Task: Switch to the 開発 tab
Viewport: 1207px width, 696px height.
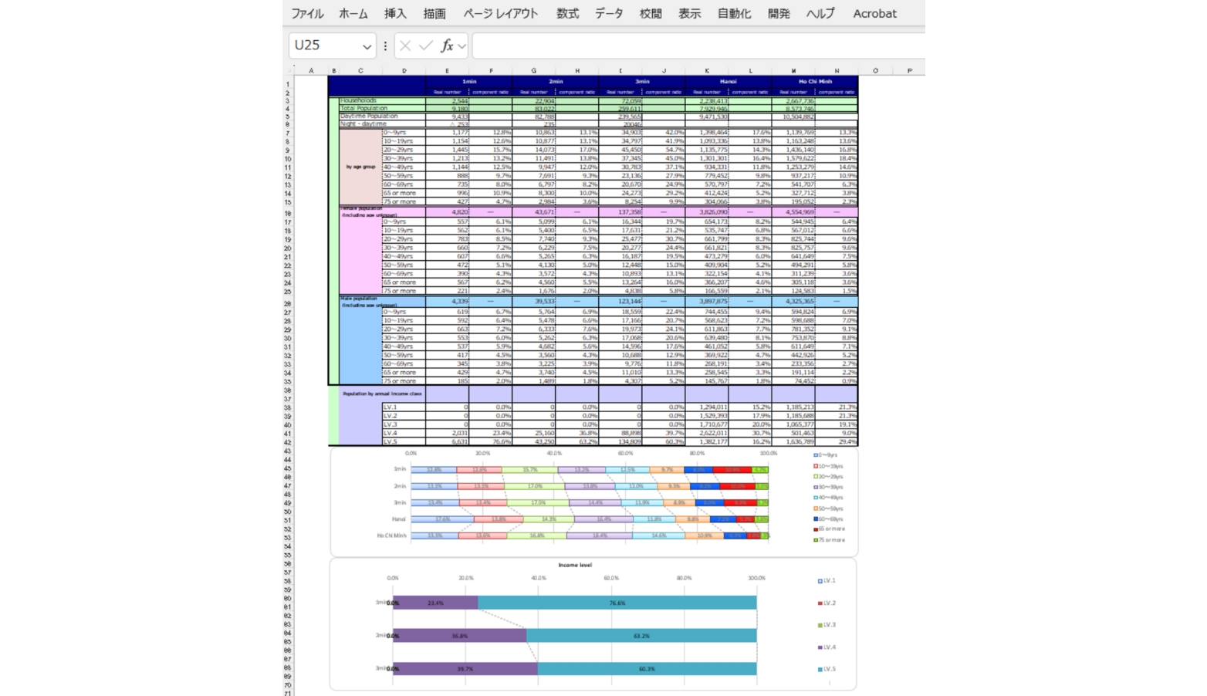Action: coord(779,14)
